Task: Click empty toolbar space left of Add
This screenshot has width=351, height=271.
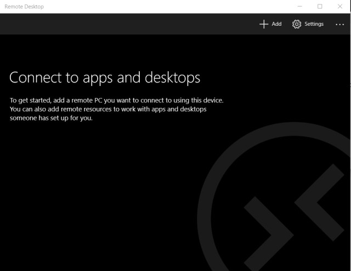Action: (137, 24)
